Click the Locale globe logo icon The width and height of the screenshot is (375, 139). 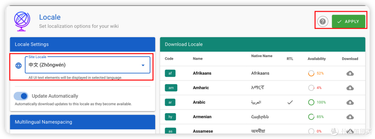pyautogui.click(x=22, y=22)
